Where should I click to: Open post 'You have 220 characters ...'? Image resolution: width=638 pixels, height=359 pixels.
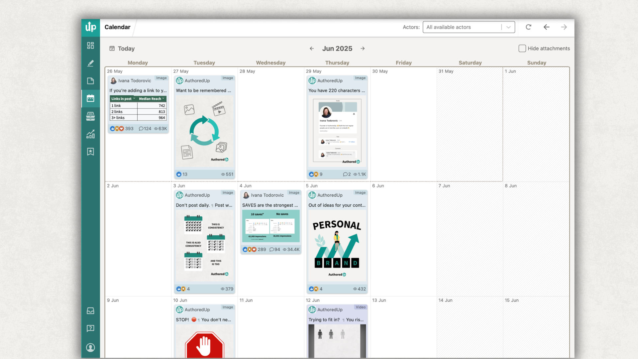tap(337, 90)
